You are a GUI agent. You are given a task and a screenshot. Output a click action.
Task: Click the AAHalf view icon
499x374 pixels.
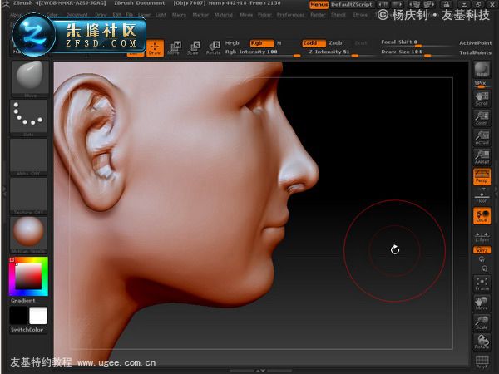482,157
